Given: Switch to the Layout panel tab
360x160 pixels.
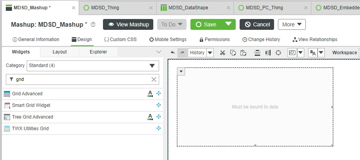Looking at the screenshot, I should pos(60,52).
